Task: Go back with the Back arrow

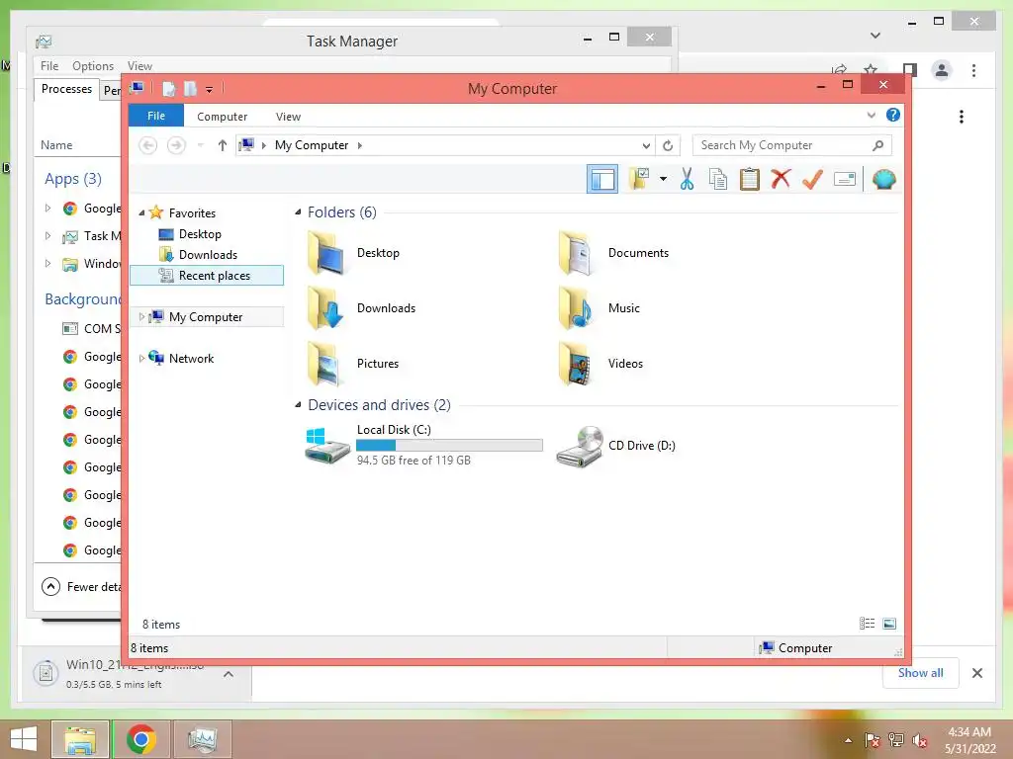Action: point(148,145)
